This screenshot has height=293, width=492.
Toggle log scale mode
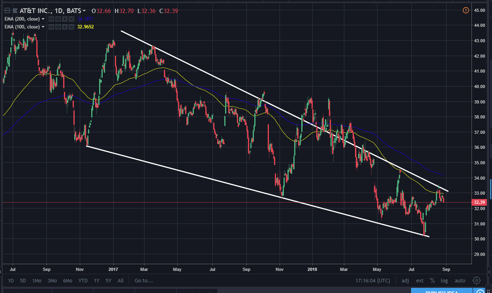click(445, 281)
